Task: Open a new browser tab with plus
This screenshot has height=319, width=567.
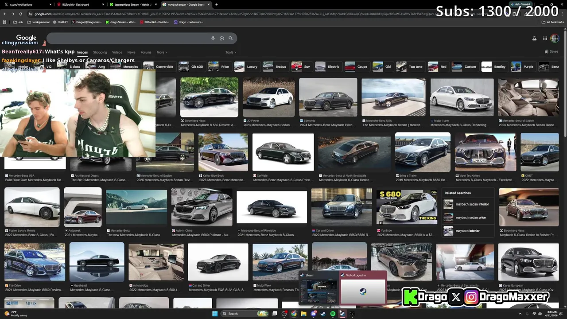Action: tap(216, 4)
